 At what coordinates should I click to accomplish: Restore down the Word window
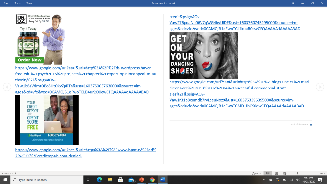coord(312,3)
